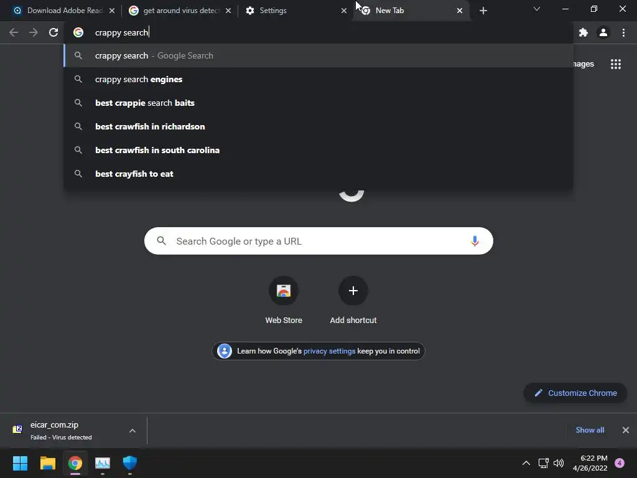Click the Chrome taskbar icon

(x=75, y=463)
